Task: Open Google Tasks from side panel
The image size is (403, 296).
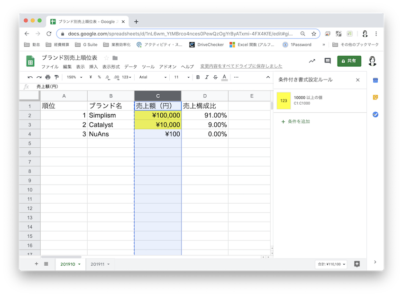Action: point(375,115)
